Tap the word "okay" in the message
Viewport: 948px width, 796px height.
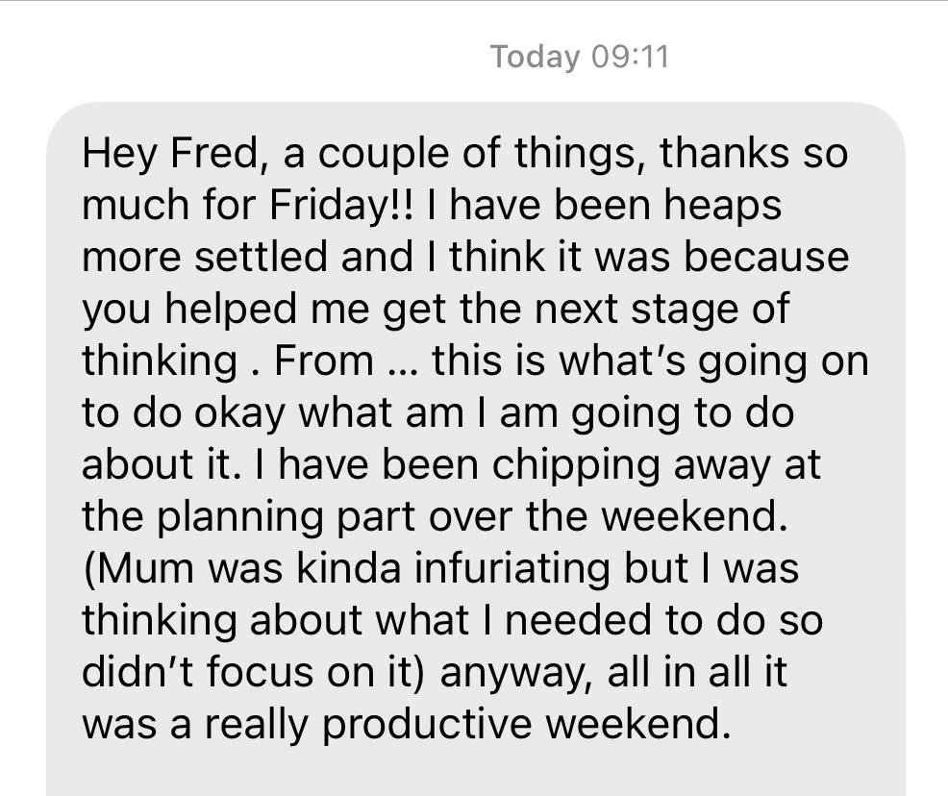[239, 412]
